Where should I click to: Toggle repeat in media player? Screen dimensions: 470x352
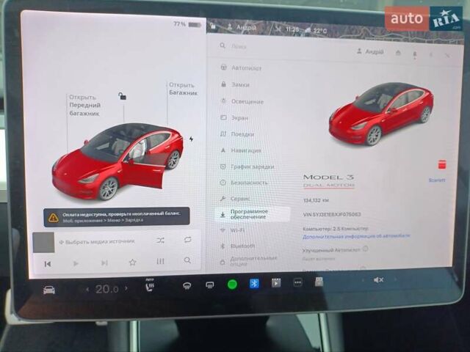188,240
